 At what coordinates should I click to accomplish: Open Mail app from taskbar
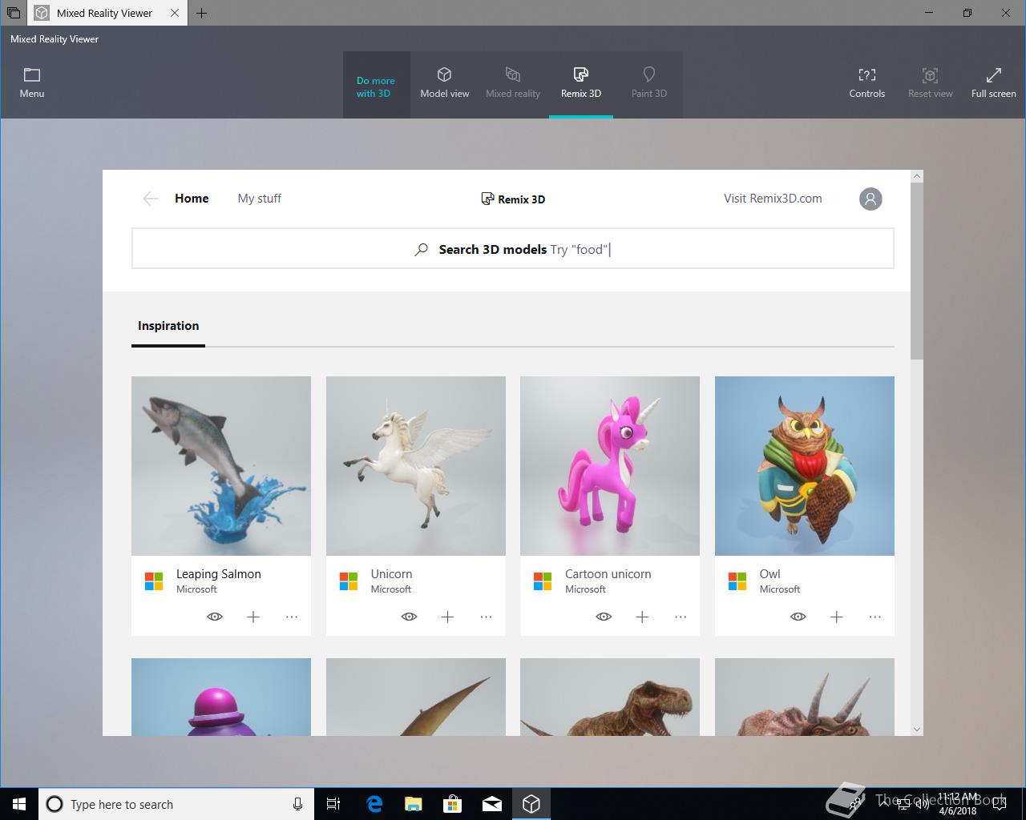tap(492, 804)
